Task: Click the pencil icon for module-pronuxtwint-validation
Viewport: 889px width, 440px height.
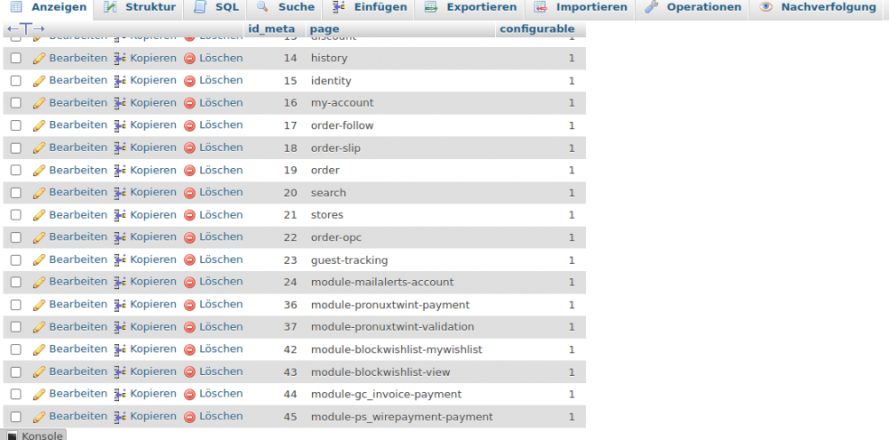Action: tap(38, 328)
